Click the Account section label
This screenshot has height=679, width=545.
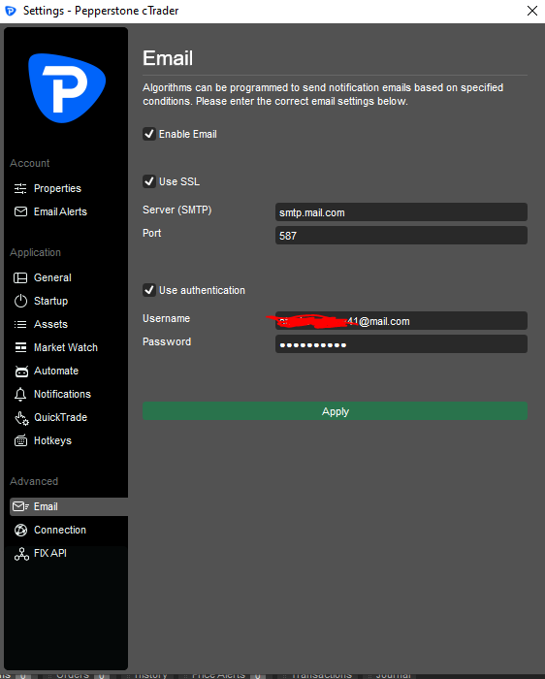click(x=30, y=163)
